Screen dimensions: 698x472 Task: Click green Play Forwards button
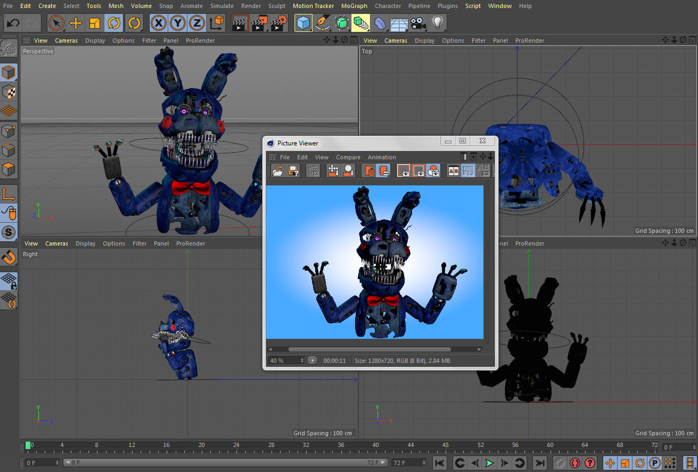(x=490, y=463)
